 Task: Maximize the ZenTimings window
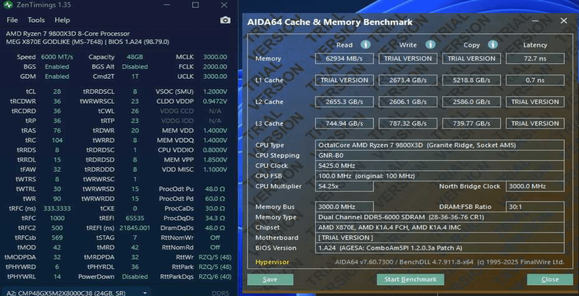(195, 5)
